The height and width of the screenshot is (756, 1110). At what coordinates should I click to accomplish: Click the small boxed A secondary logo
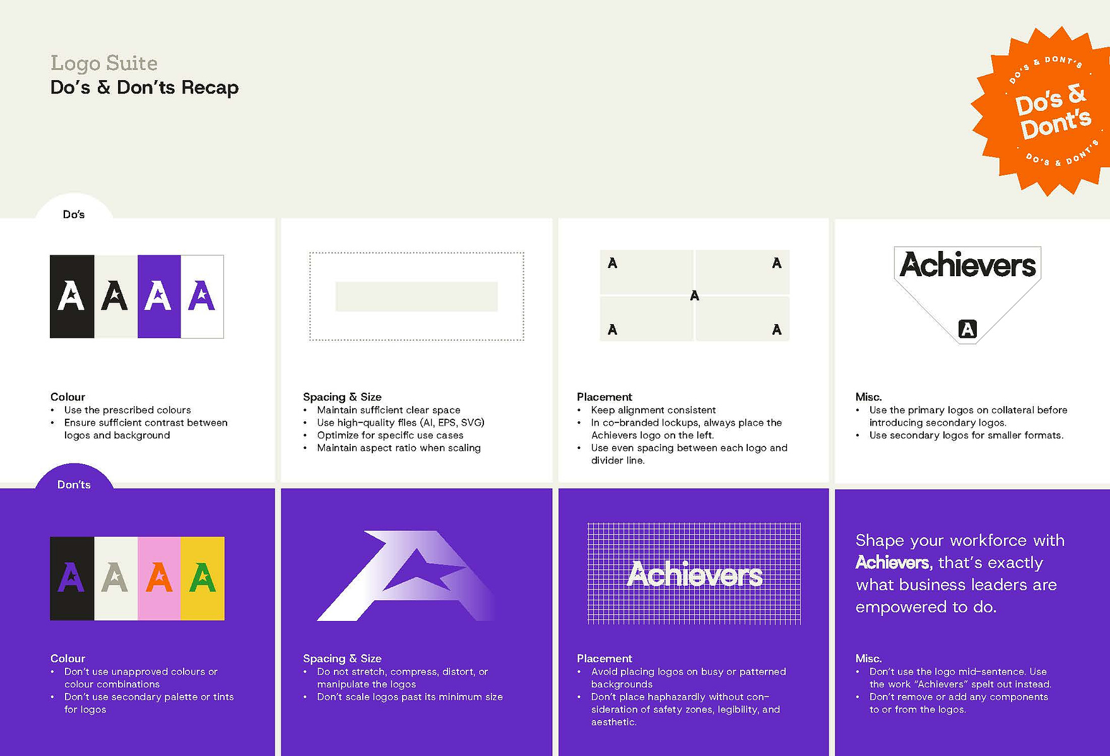[x=967, y=329]
